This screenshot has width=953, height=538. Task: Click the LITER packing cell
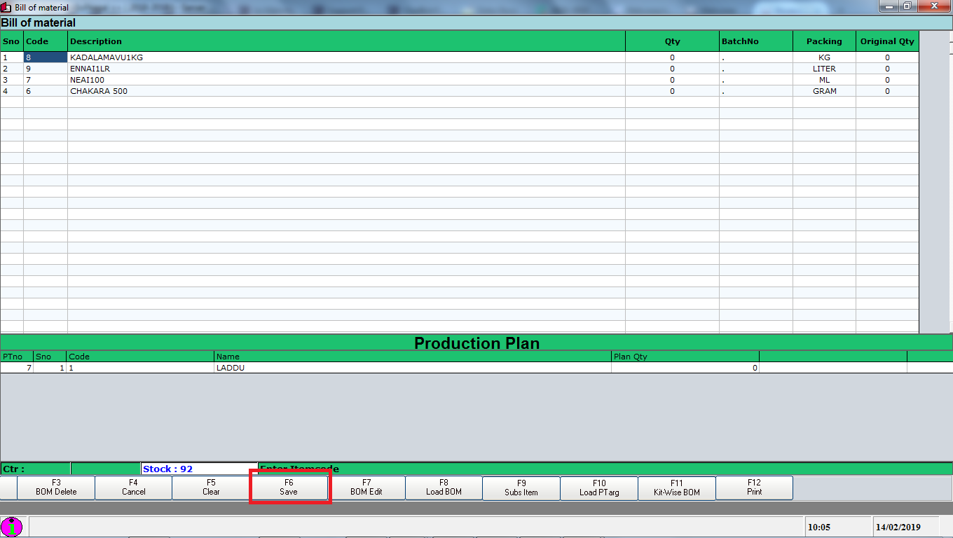coord(824,69)
